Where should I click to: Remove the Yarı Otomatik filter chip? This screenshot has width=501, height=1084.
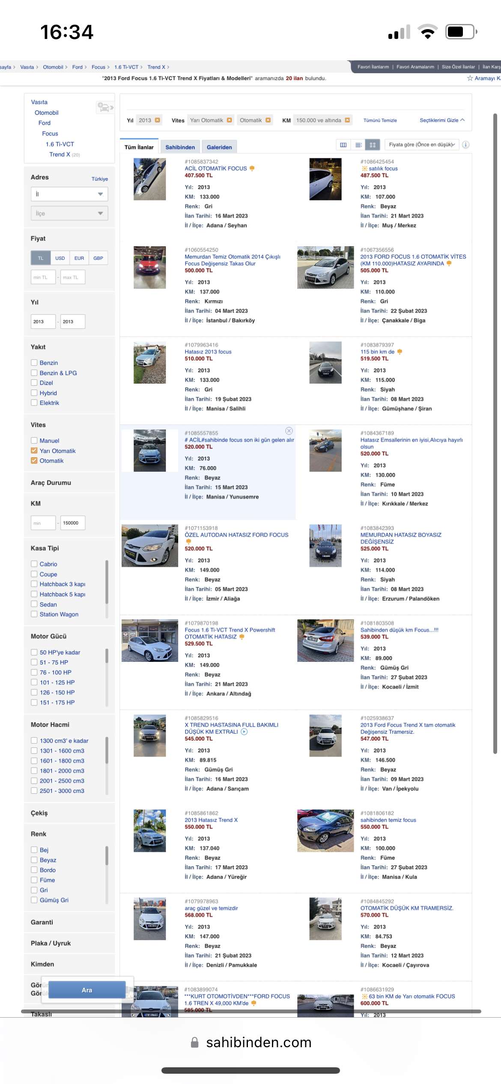click(x=230, y=120)
